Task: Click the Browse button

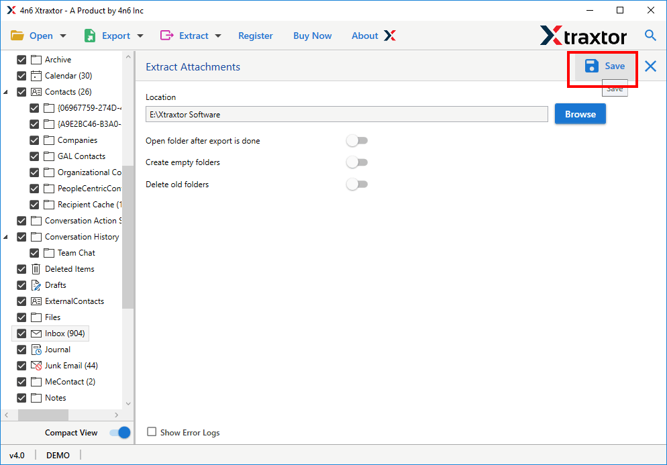Action: (x=580, y=114)
